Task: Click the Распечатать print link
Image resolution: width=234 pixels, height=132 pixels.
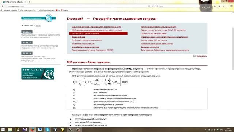Action: [201, 56]
